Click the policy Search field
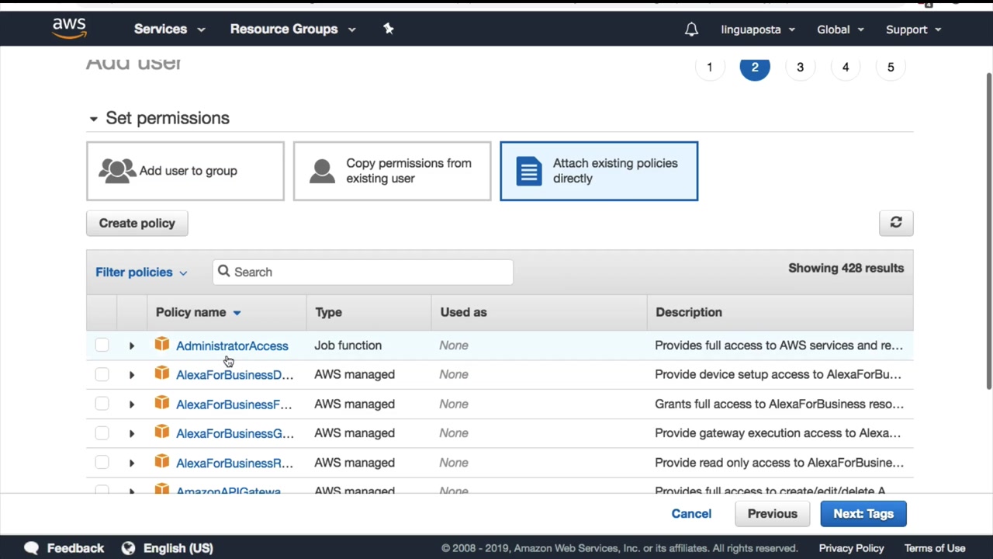The width and height of the screenshot is (993, 559). coord(362,273)
